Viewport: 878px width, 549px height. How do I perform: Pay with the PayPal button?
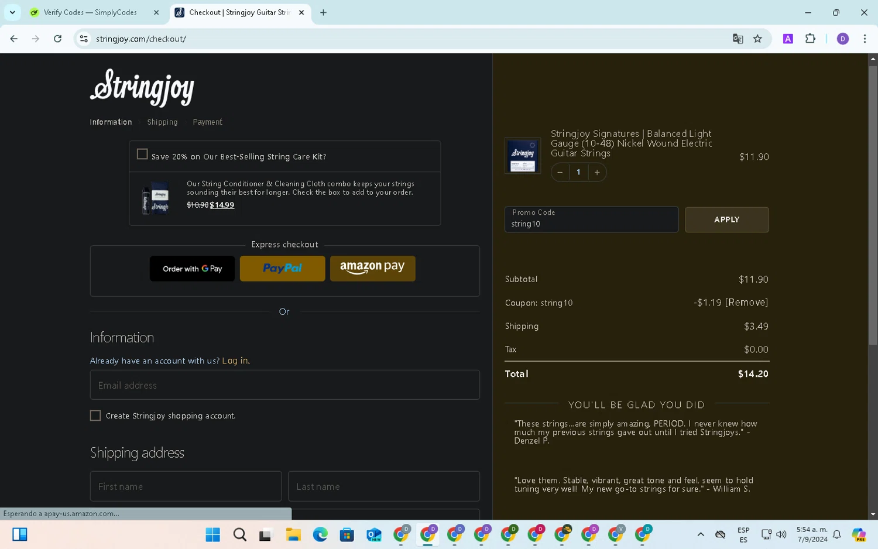pos(282,269)
